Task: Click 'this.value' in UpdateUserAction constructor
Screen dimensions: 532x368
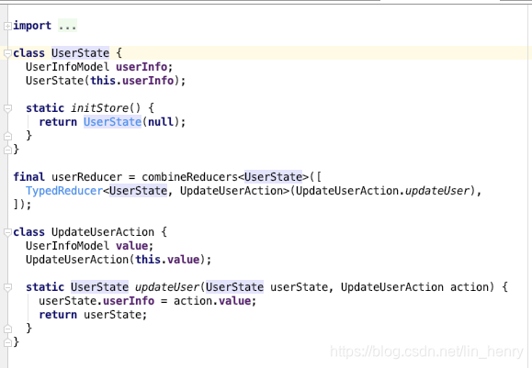Action: (167, 260)
